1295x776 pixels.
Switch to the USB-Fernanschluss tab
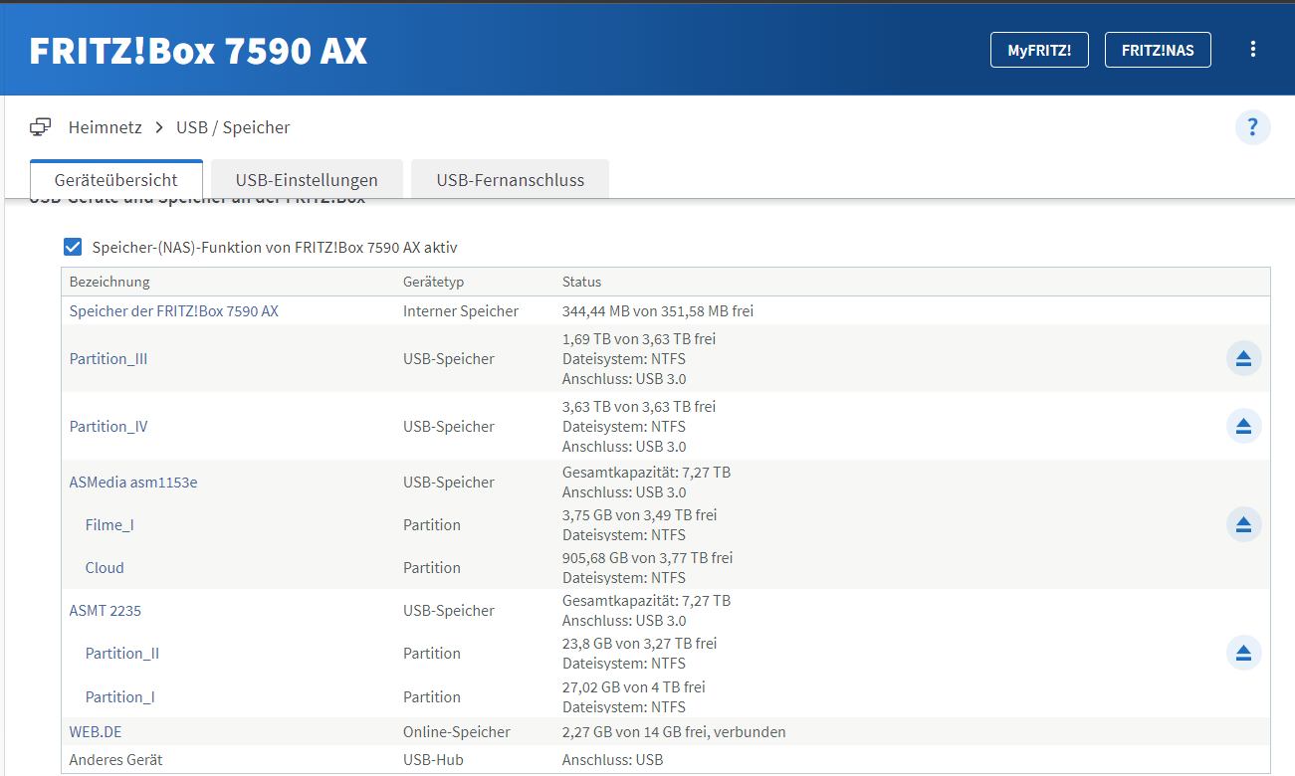click(510, 179)
